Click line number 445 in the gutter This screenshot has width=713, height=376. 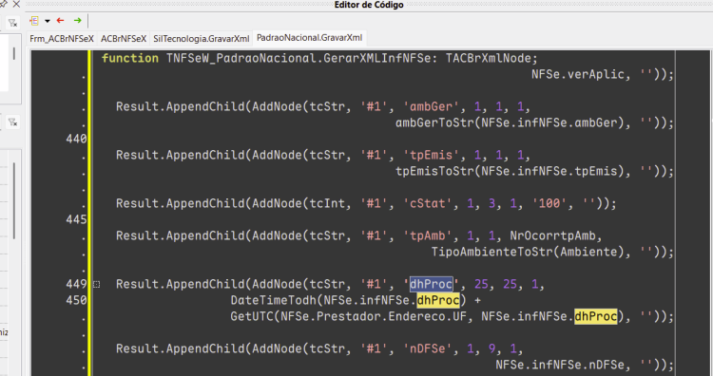76,219
